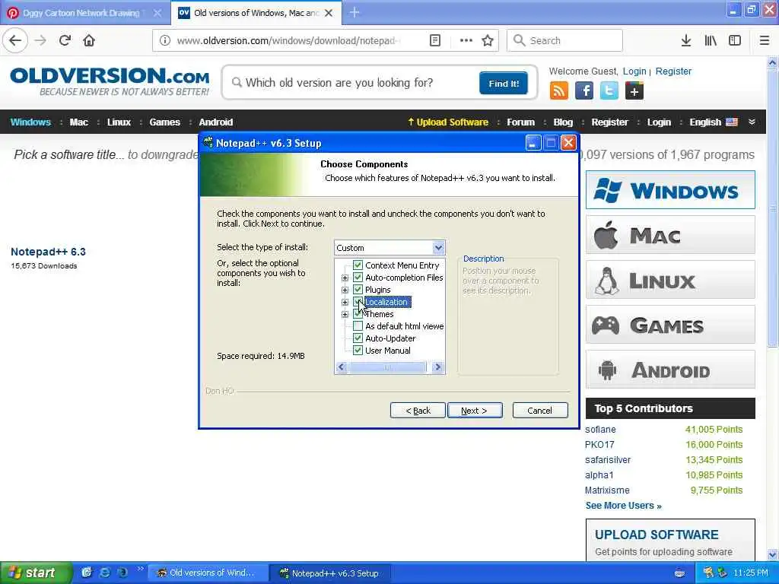Click the Android robot category banner
Viewport: 779px width, 584px height.
pos(670,370)
